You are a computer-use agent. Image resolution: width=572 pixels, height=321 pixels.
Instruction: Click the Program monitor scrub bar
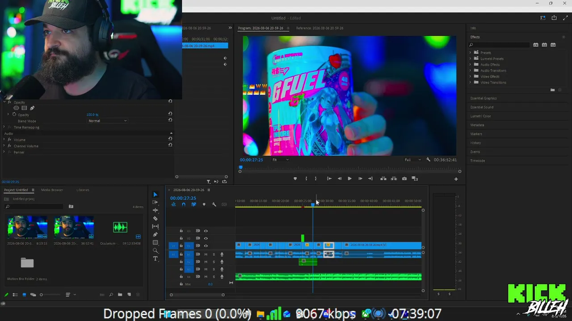(x=350, y=168)
